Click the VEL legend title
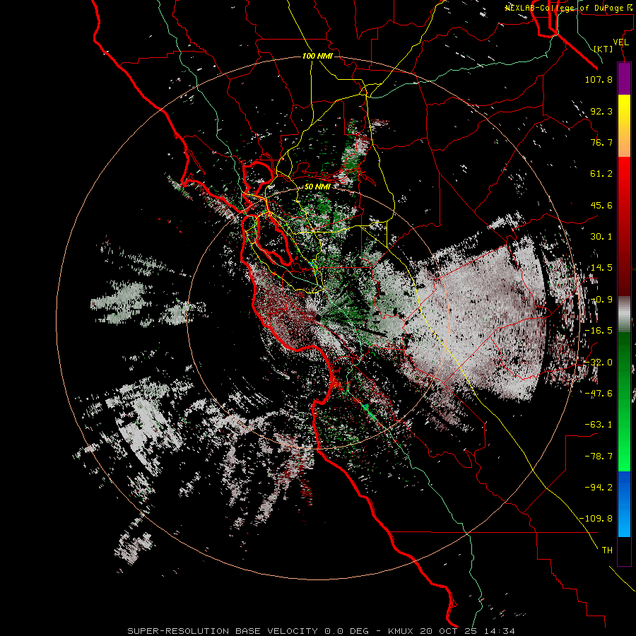Image resolution: width=636 pixels, height=636 pixels. tap(620, 42)
